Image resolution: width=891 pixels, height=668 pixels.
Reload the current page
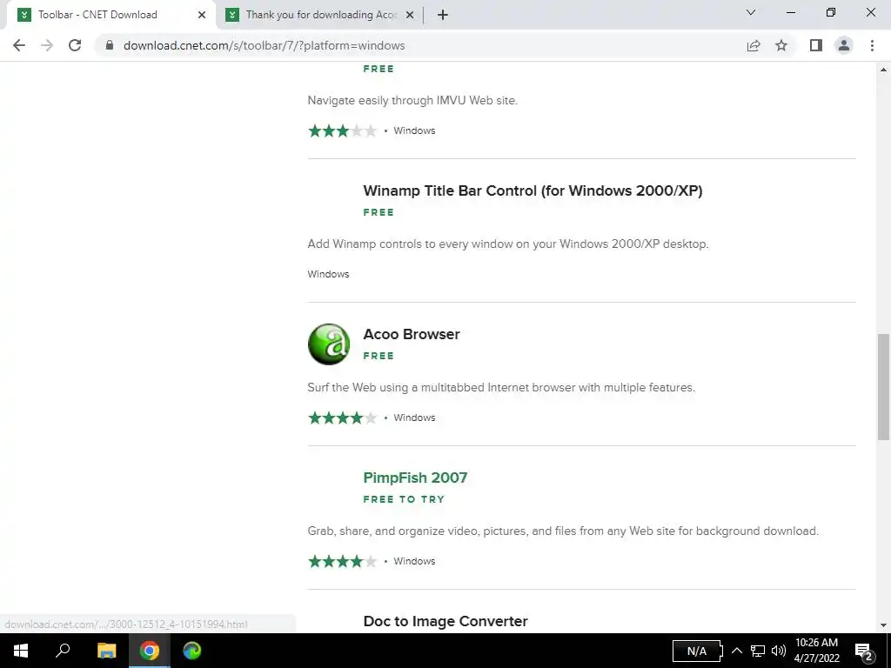coord(75,45)
